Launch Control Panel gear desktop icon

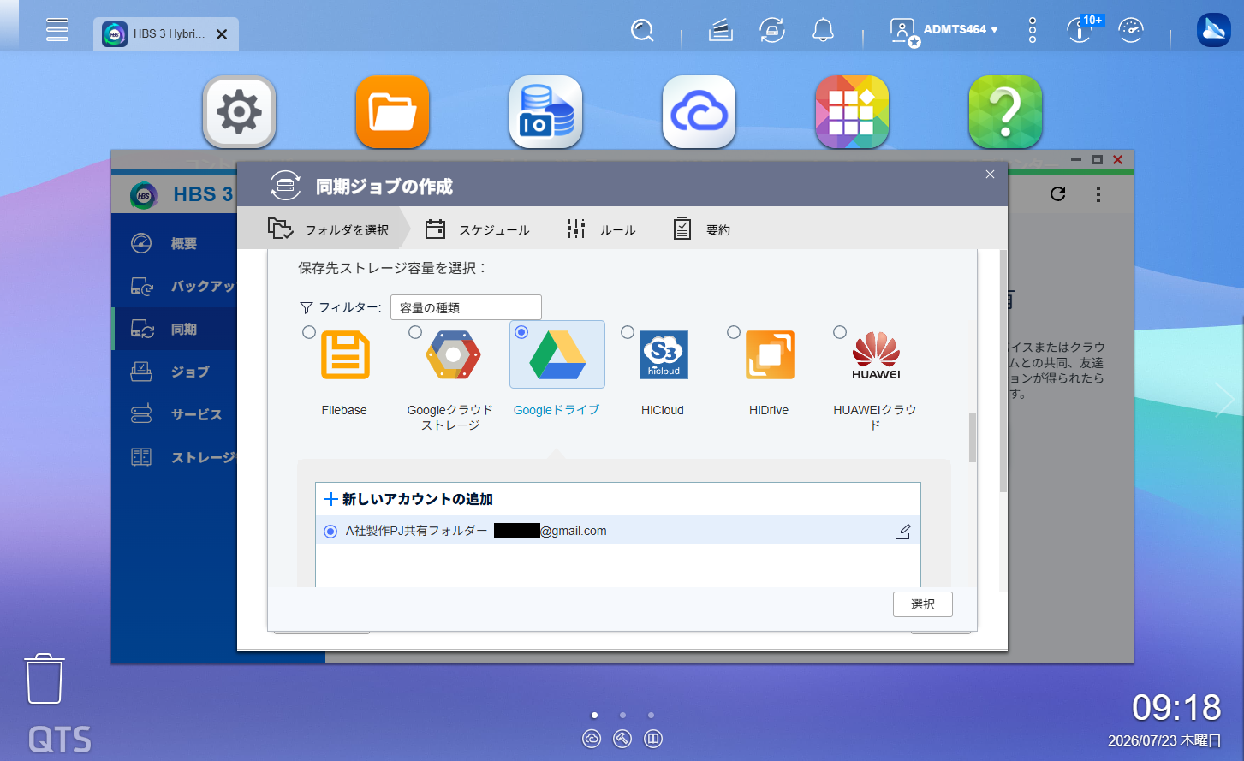(240, 111)
